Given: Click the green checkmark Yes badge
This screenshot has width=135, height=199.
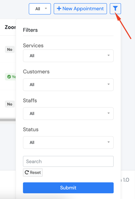Looking at the screenshot, I should [x=10, y=77].
